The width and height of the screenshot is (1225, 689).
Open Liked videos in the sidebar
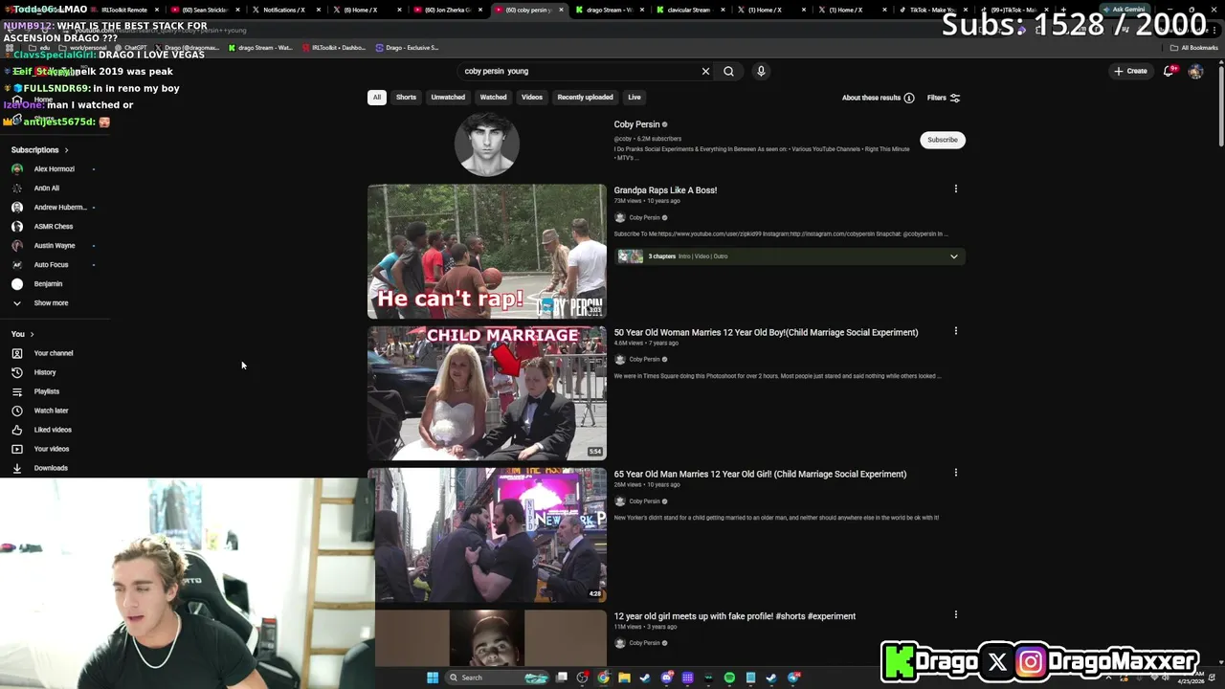pyautogui.click(x=53, y=430)
